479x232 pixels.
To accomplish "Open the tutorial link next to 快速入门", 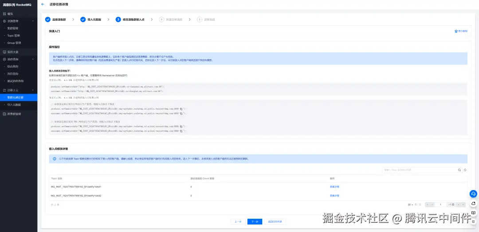I will [x=461, y=31].
